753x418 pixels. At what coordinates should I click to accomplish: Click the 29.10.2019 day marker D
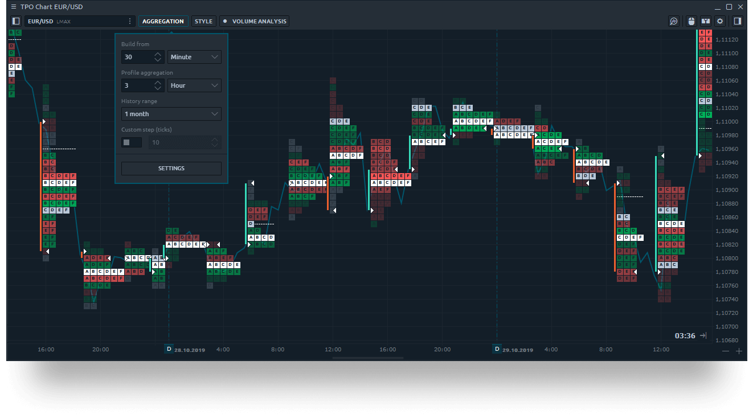click(497, 349)
